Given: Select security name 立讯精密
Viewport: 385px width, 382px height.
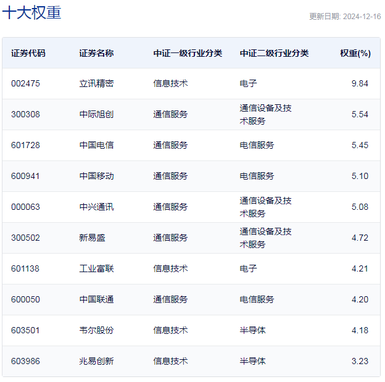Looking at the screenshot, I should (x=96, y=83).
